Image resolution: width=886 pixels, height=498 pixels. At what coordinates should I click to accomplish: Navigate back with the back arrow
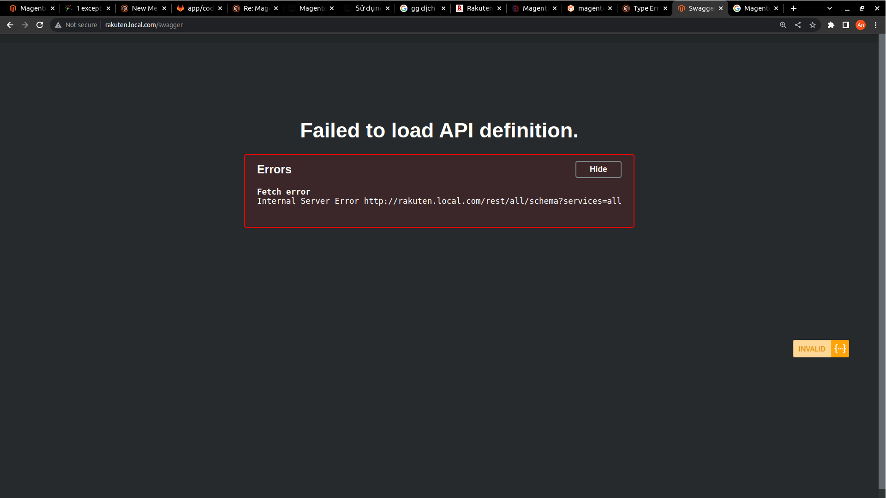[10, 25]
